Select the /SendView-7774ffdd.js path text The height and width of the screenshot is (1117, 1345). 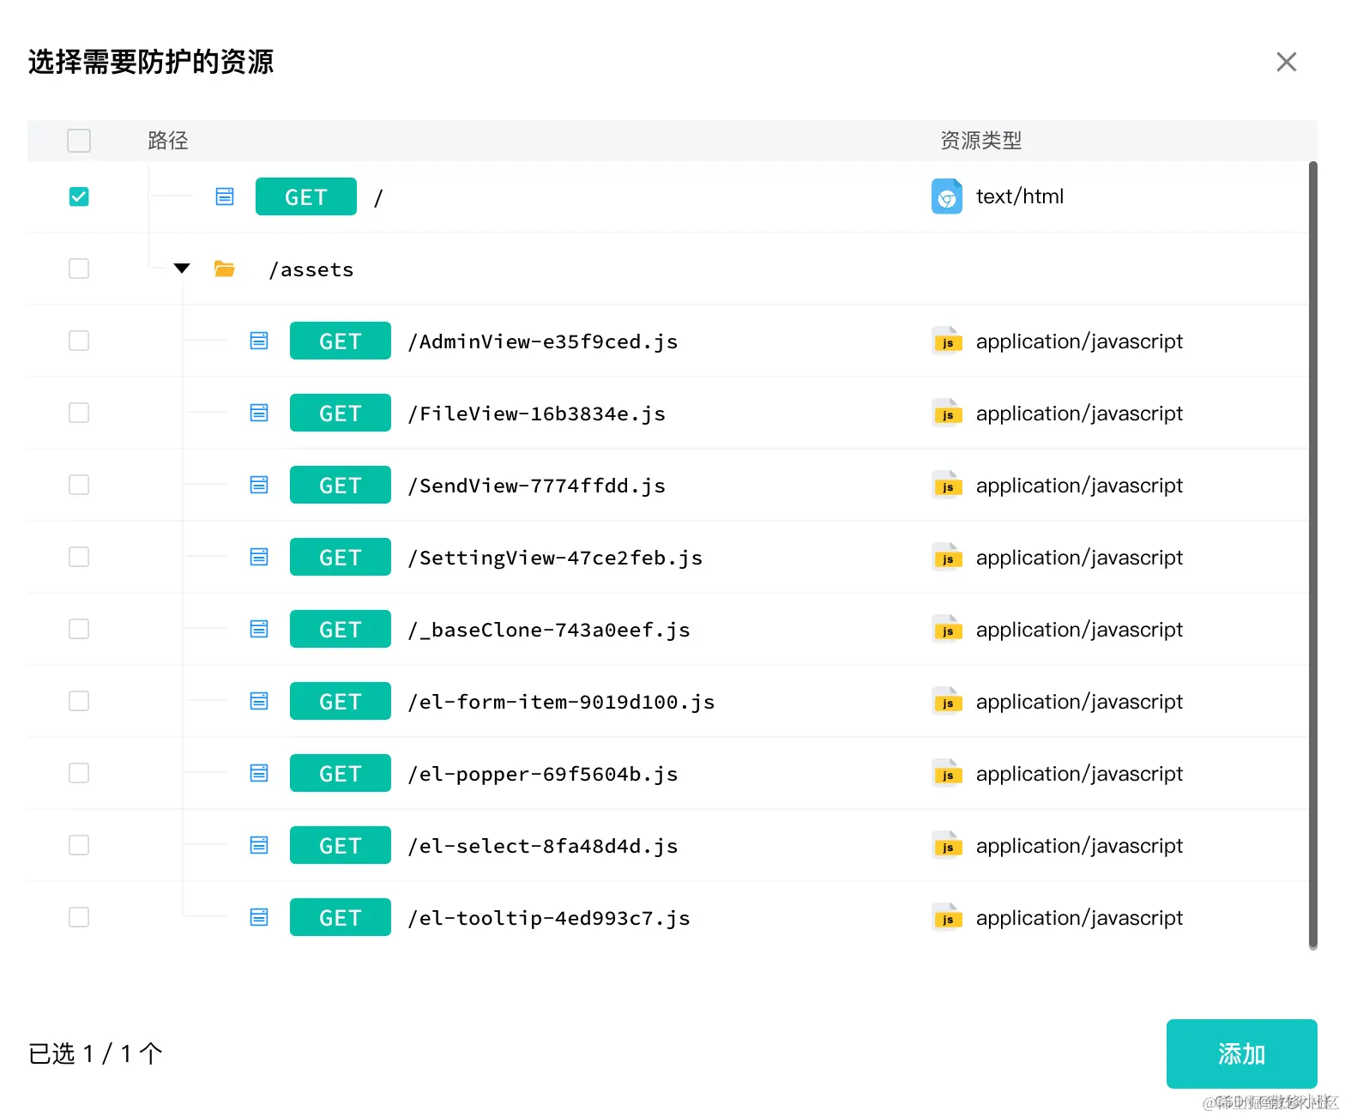point(537,486)
